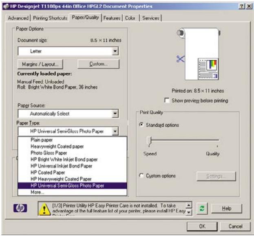This screenshot has width=254, height=236.
Task: Click the green refresh status icon
Action: pos(202,208)
